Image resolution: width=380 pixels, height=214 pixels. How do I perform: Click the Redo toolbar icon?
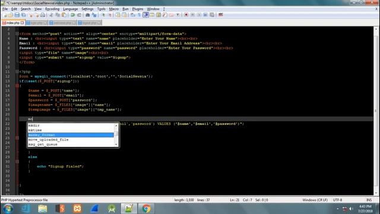pyautogui.click(x=79, y=15)
